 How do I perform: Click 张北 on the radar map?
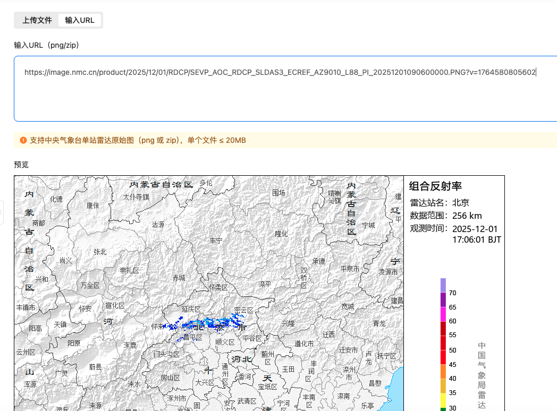tap(100, 252)
